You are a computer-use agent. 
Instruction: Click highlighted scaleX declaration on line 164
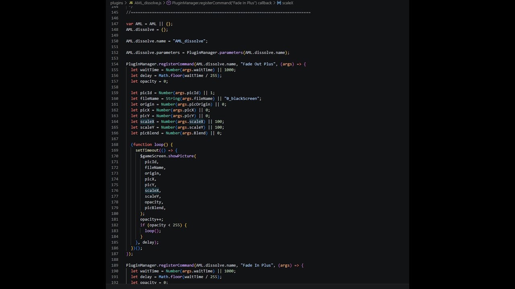[147, 122]
